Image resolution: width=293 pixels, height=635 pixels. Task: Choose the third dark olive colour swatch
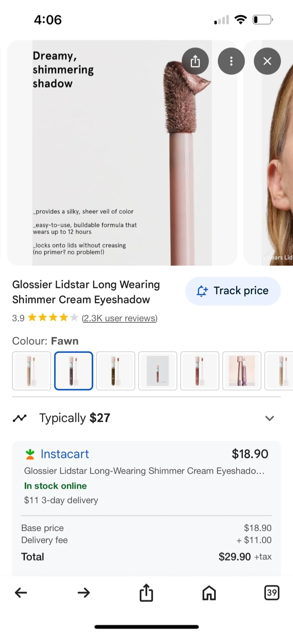pyautogui.click(x=115, y=371)
